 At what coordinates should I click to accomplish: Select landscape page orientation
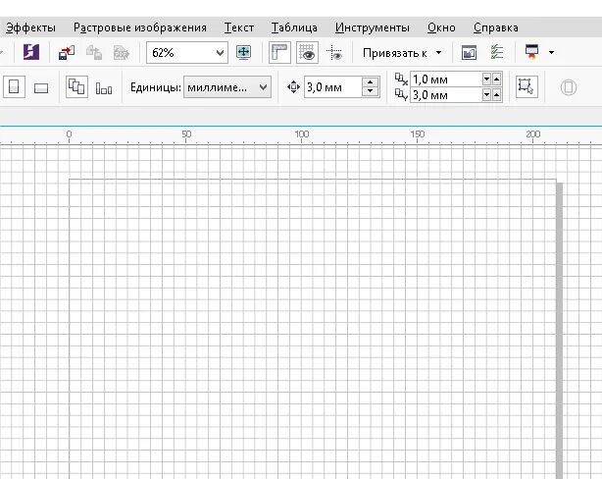tap(41, 88)
